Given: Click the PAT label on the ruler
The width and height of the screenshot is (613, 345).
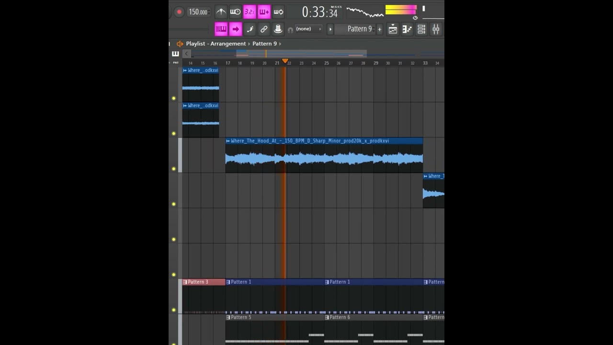Looking at the screenshot, I should tap(175, 63).
